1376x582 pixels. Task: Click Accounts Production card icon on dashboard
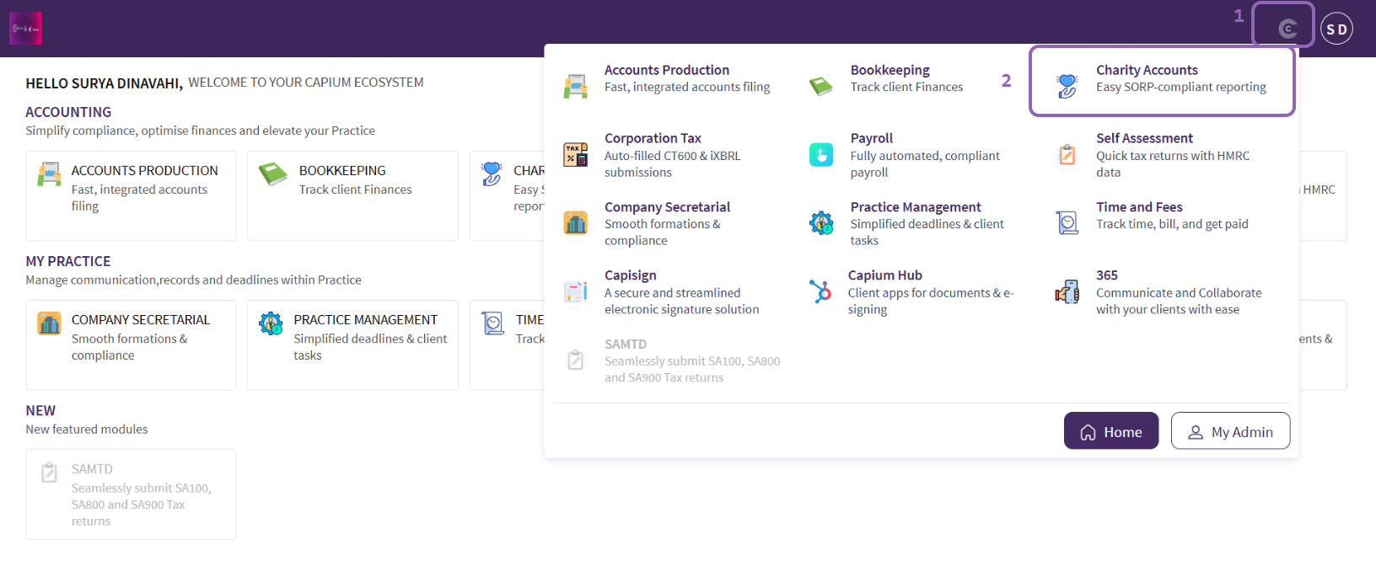[x=50, y=174]
